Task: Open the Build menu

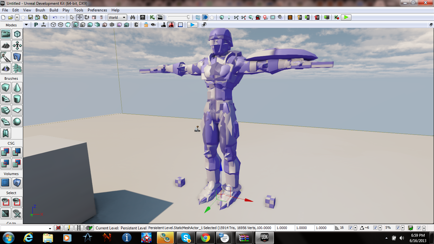Action: point(54,10)
